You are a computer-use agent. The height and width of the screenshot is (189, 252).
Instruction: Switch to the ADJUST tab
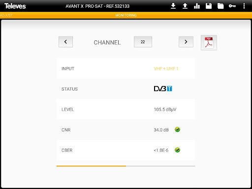coord(6,15)
